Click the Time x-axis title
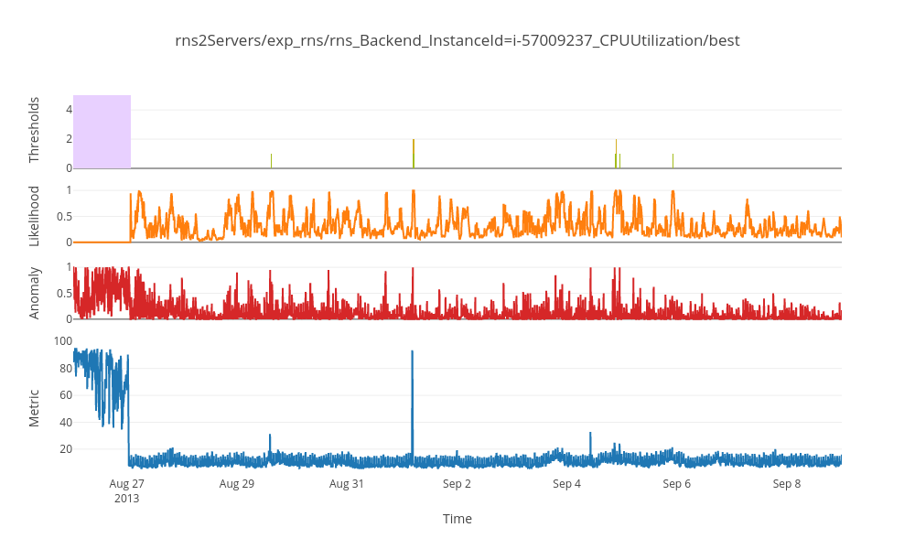Image resolution: width=915 pixels, height=549 pixels. coord(457,519)
